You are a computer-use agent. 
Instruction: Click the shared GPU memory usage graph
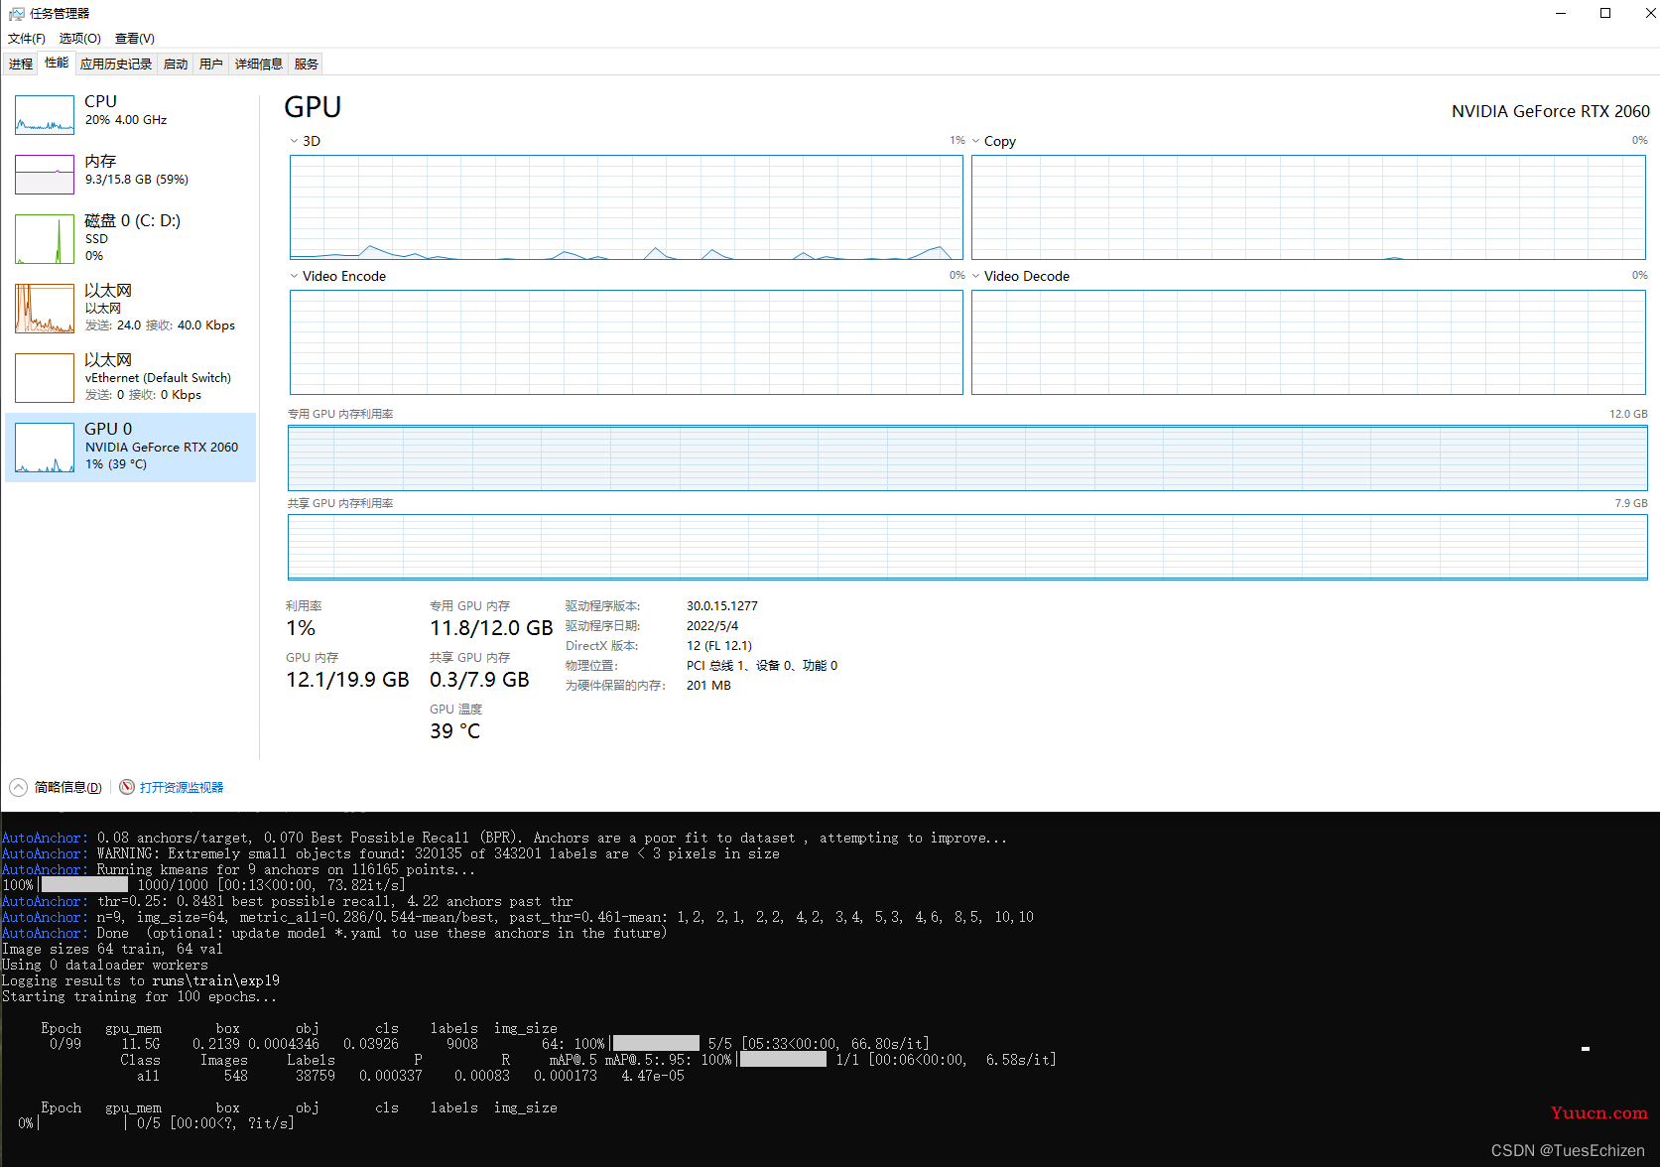tap(967, 547)
